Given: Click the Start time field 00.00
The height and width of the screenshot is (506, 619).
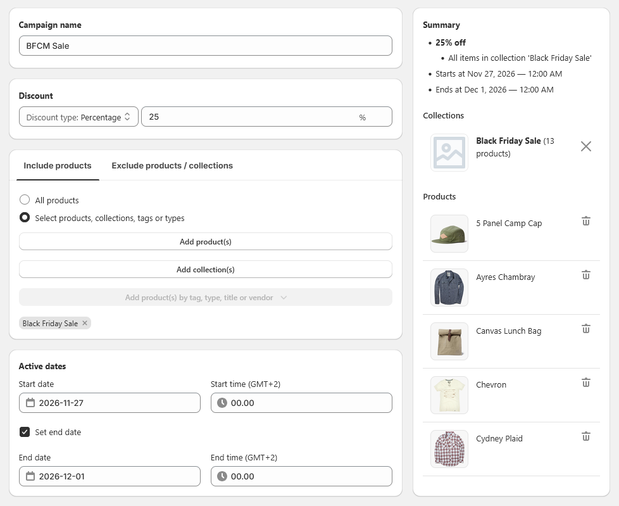Looking at the screenshot, I should [x=302, y=403].
